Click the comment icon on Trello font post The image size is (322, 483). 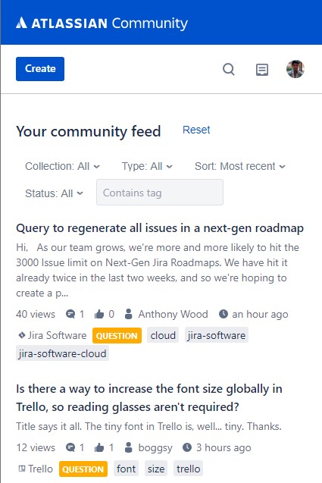(x=70, y=447)
